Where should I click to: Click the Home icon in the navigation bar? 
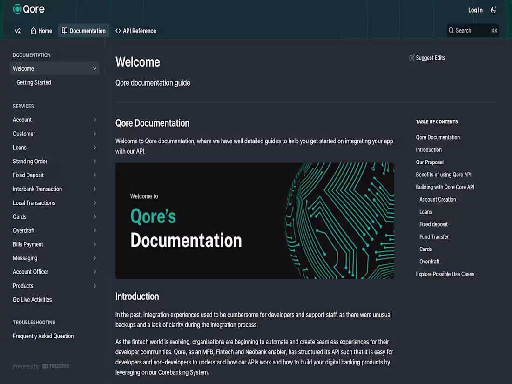pyautogui.click(x=33, y=31)
